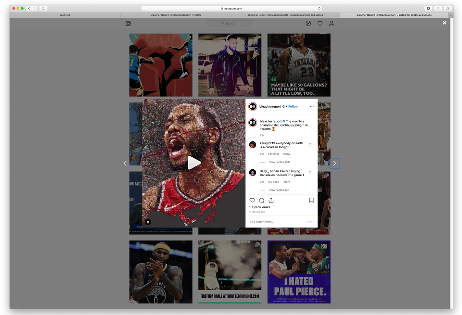
Task: Go back in Safari
Action: [x=29, y=8]
